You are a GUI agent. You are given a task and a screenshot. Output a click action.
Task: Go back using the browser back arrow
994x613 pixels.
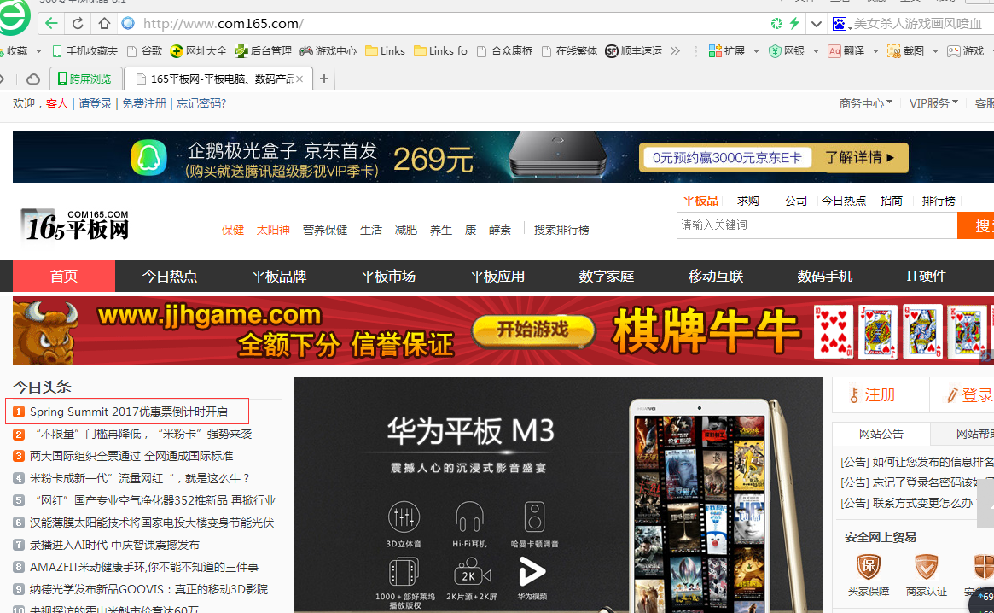coord(51,24)
